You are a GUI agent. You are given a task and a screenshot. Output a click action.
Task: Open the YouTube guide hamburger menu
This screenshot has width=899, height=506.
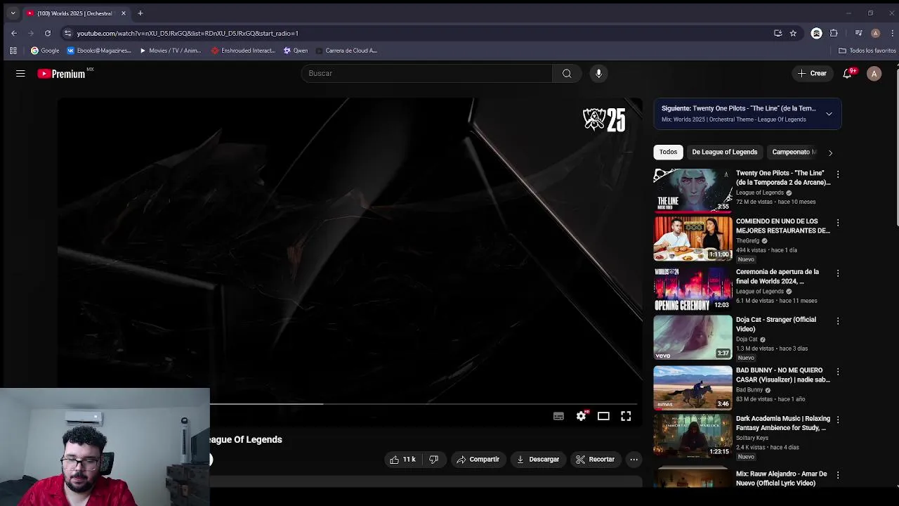point(20,73)
